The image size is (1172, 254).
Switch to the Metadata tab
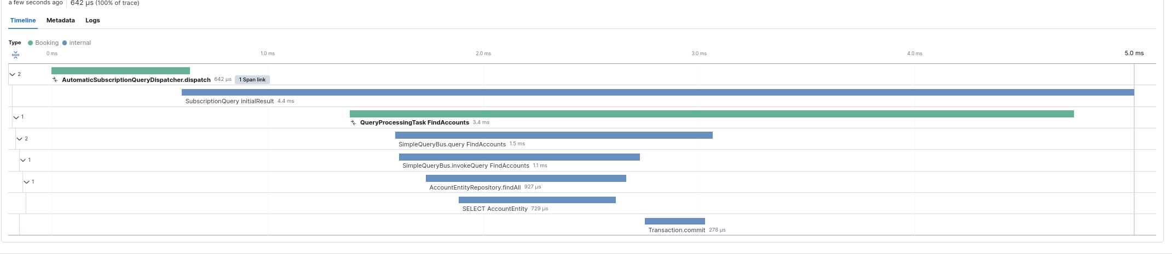point(61,20)
